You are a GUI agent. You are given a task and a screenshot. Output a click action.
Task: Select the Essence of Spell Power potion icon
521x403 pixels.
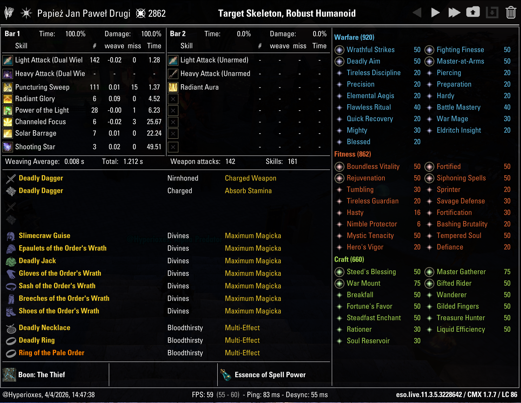226,374
